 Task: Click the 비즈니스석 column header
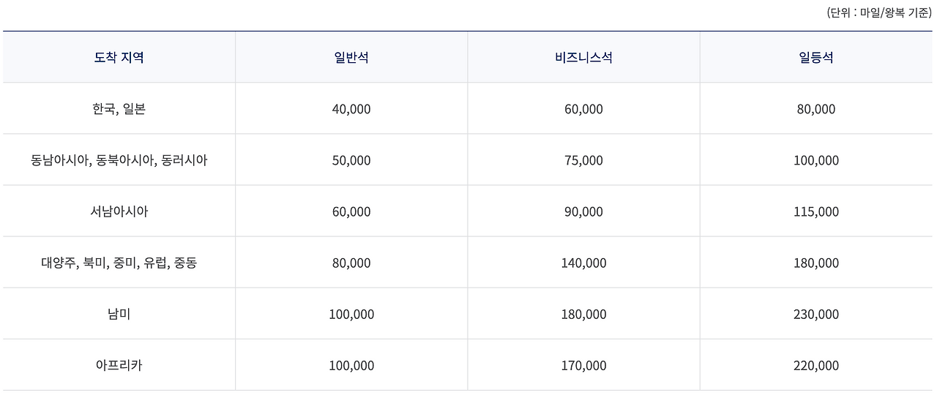pos(583,58)
